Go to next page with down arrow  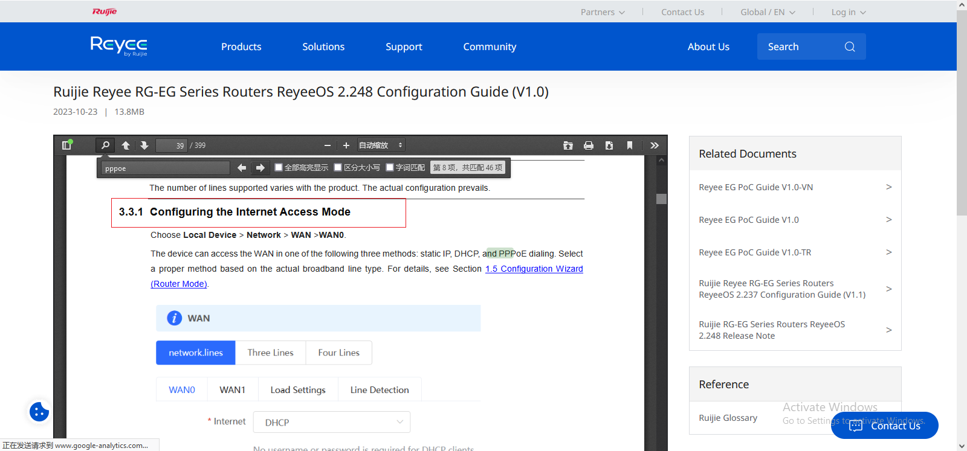[x=144, y=146]
